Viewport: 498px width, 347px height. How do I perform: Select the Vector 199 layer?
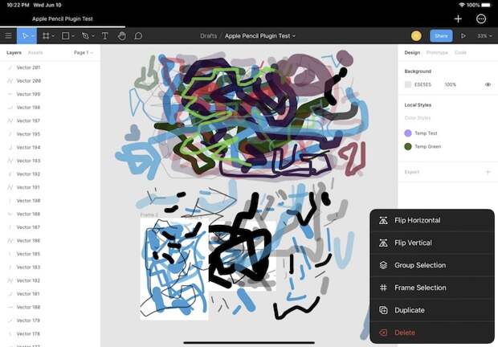click(50, 94)
